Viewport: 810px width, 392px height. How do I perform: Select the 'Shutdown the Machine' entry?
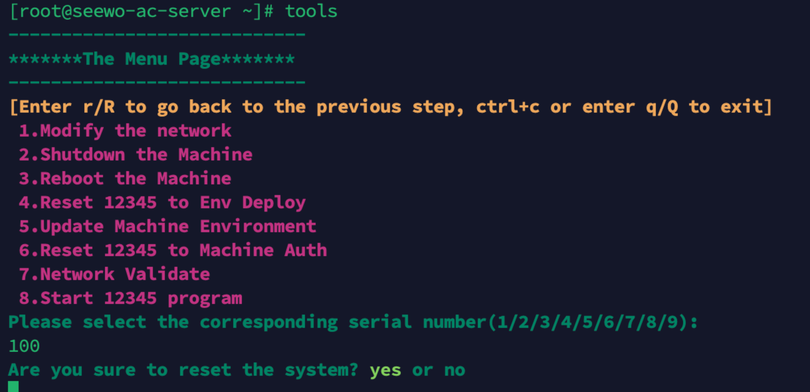136,155
